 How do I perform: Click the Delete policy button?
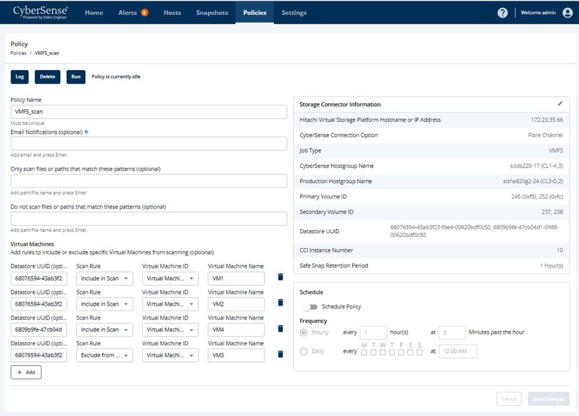point(47,77)
